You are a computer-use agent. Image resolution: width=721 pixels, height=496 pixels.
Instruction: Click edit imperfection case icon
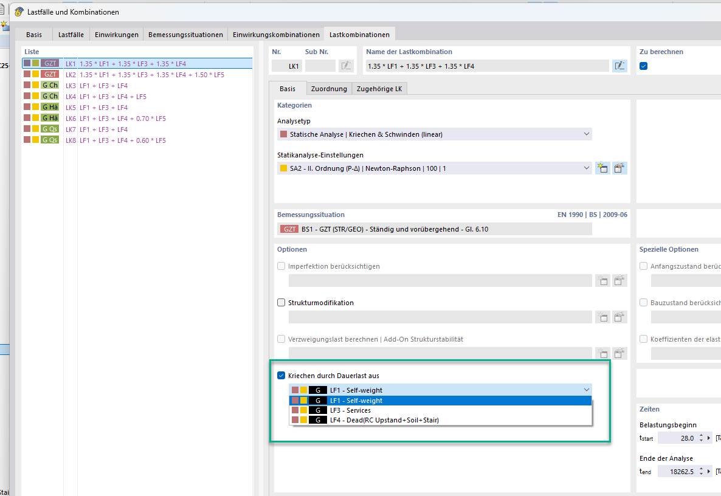point(619,280)
